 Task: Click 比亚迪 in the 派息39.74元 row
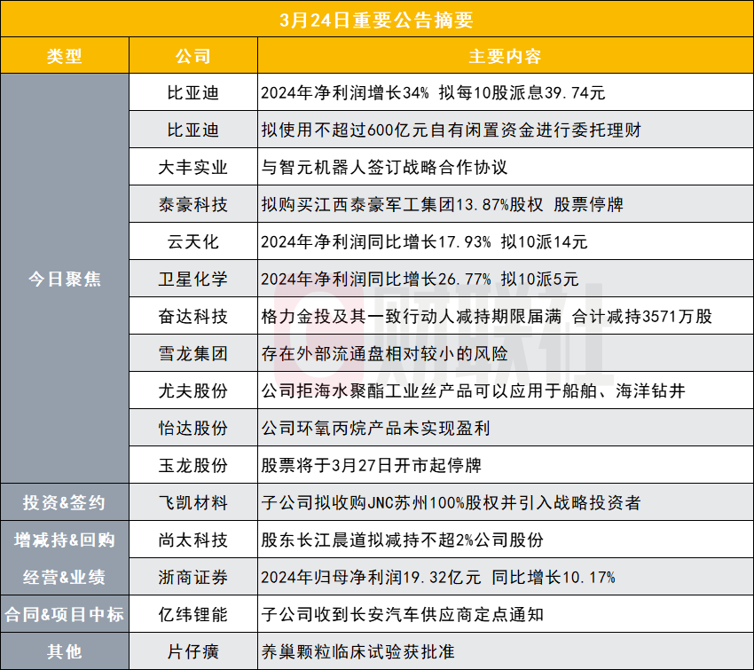tap(193, 93)
